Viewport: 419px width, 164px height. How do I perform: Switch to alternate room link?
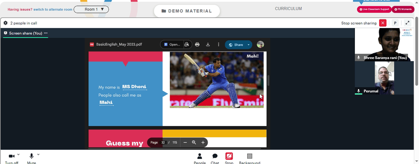pos(53,9)
